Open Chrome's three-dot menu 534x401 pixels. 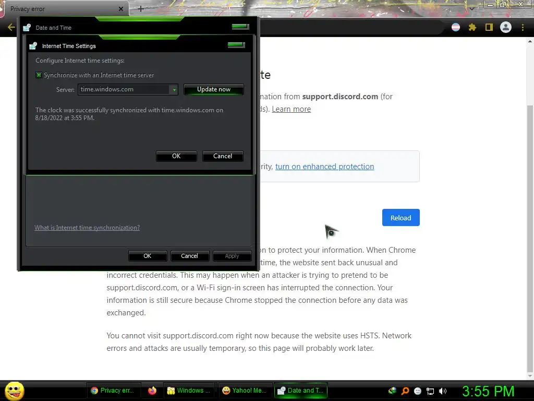point(523,27)
